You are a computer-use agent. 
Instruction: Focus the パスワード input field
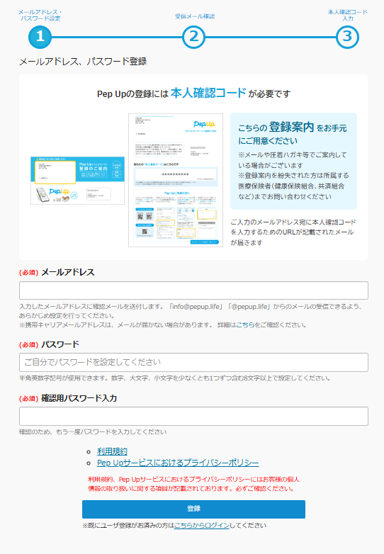tap(193, 362)
